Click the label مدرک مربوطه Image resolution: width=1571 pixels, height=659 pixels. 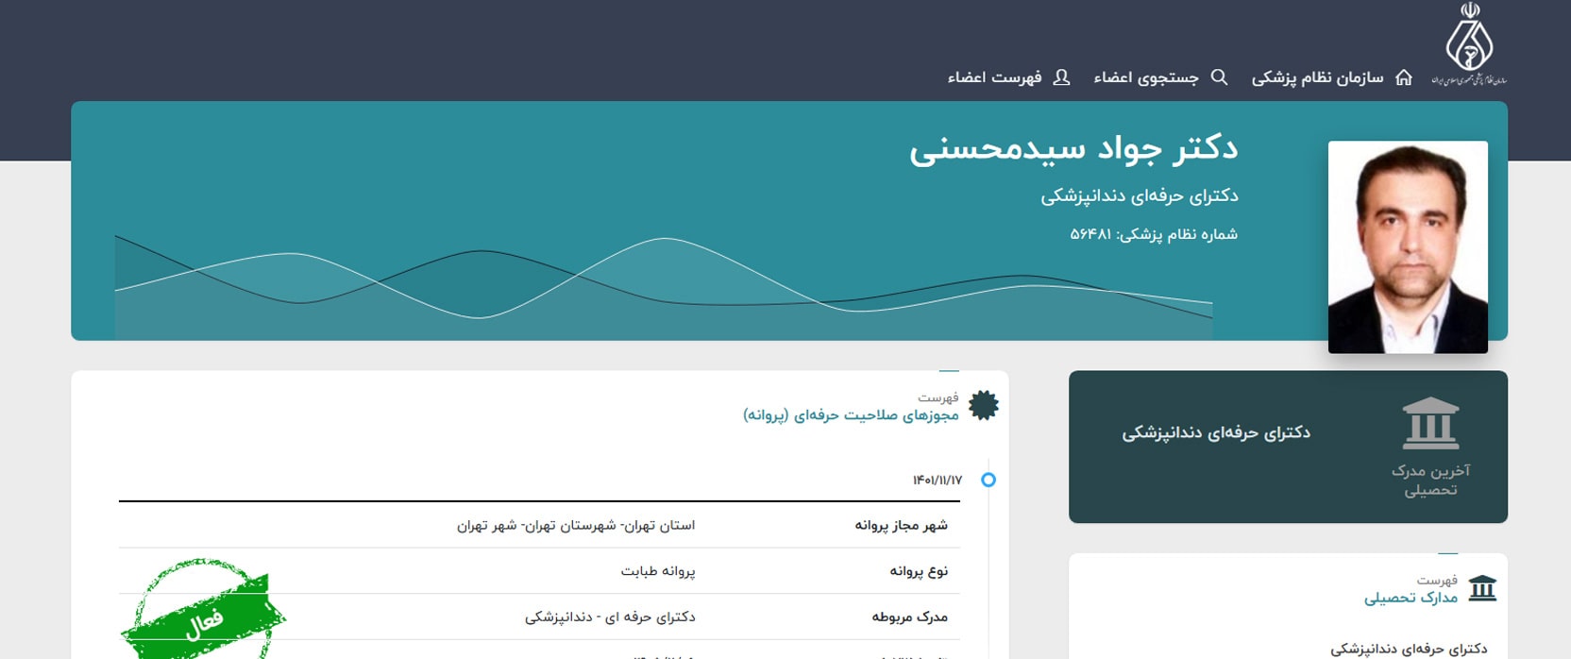[x=909, y=617]
